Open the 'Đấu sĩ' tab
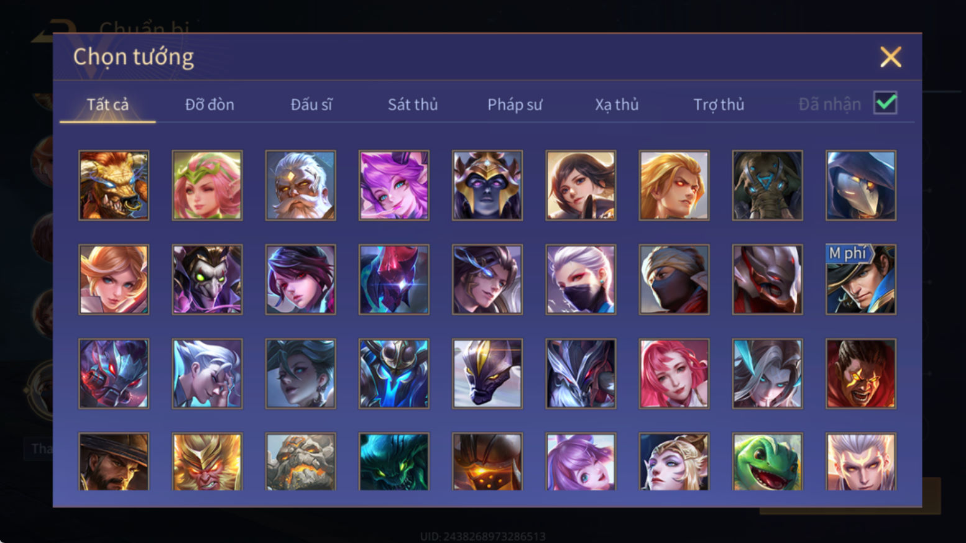 311,104
